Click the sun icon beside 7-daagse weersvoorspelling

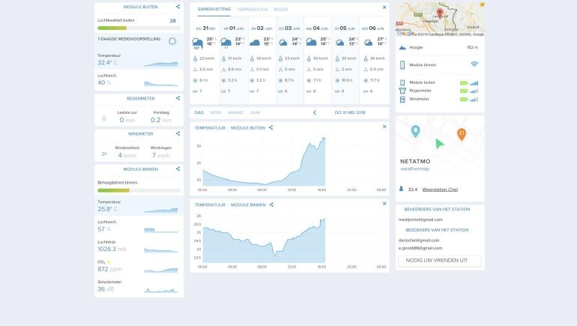[x=172, y=41]
